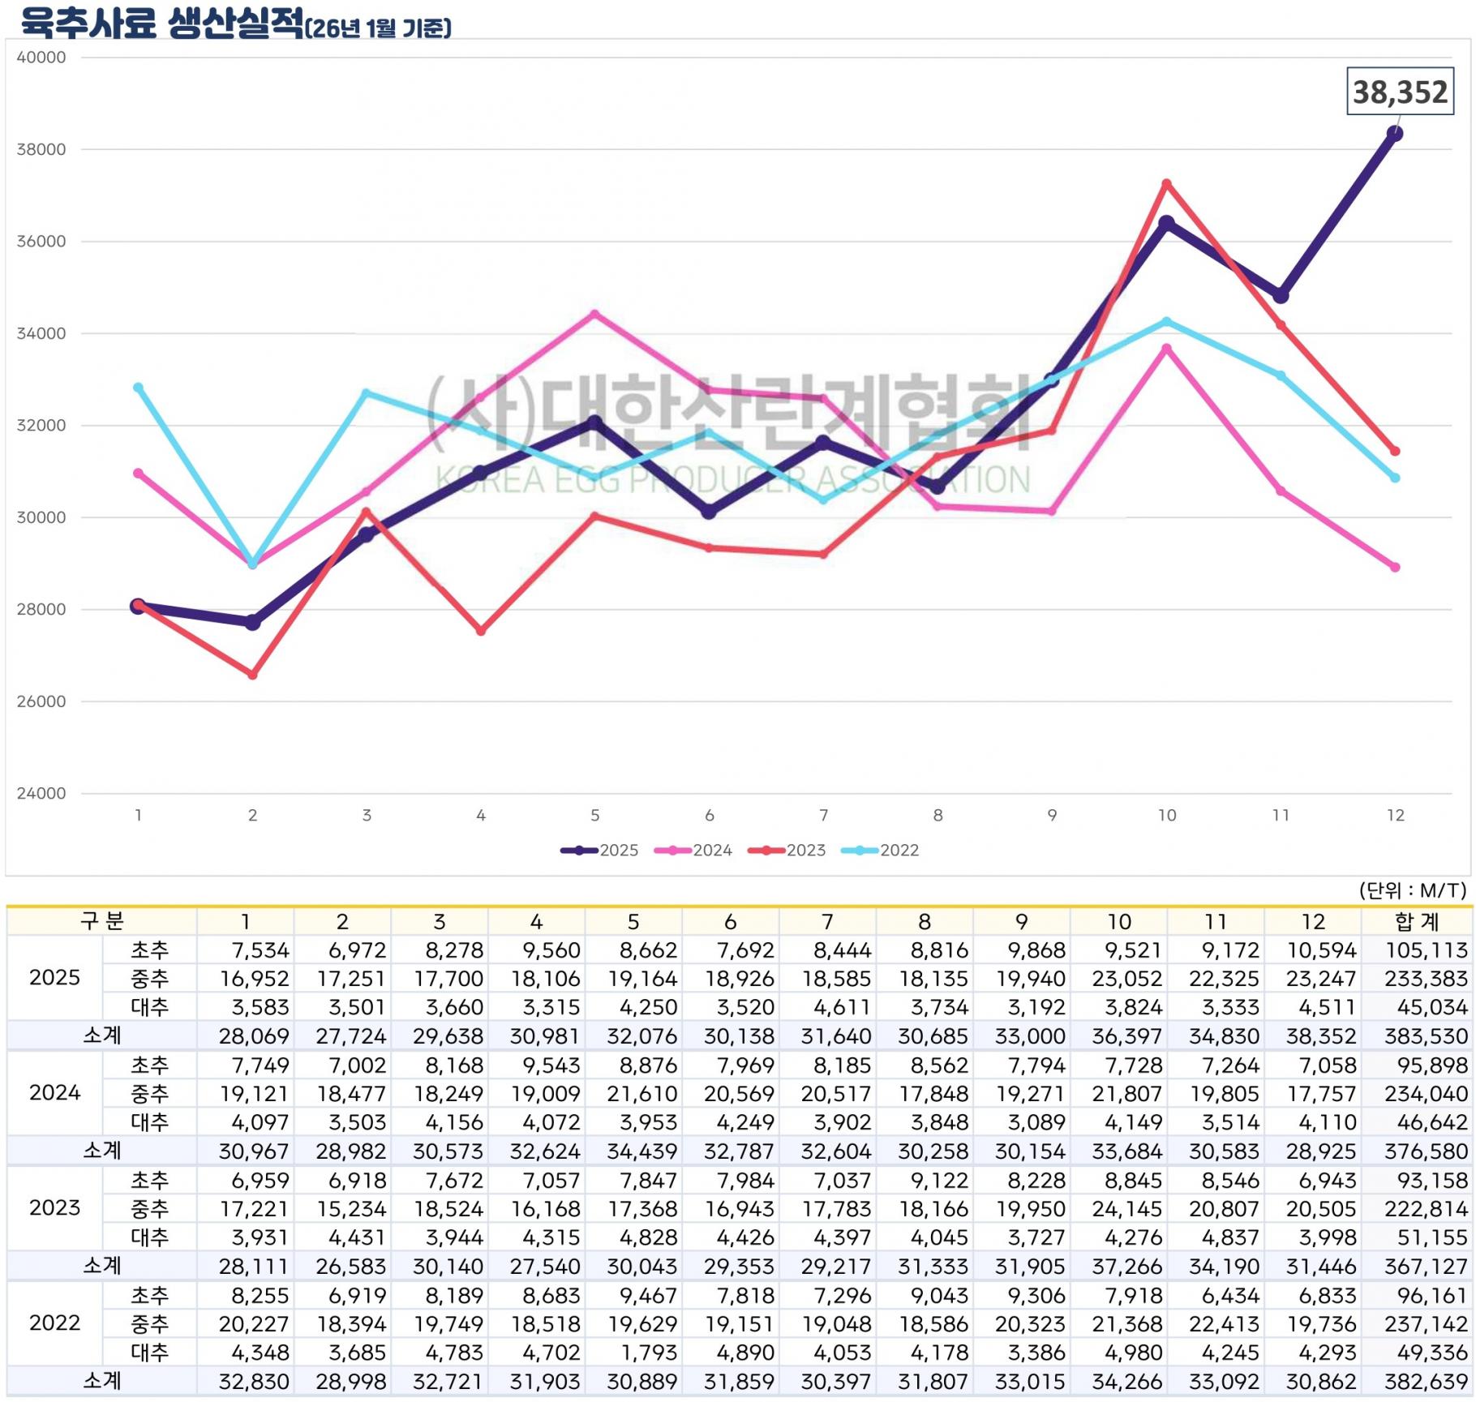Image resolution: width=1476 pixels, height=1402 pixels.
Task: Select the 합계 column header
Action: pos(1416,921)
